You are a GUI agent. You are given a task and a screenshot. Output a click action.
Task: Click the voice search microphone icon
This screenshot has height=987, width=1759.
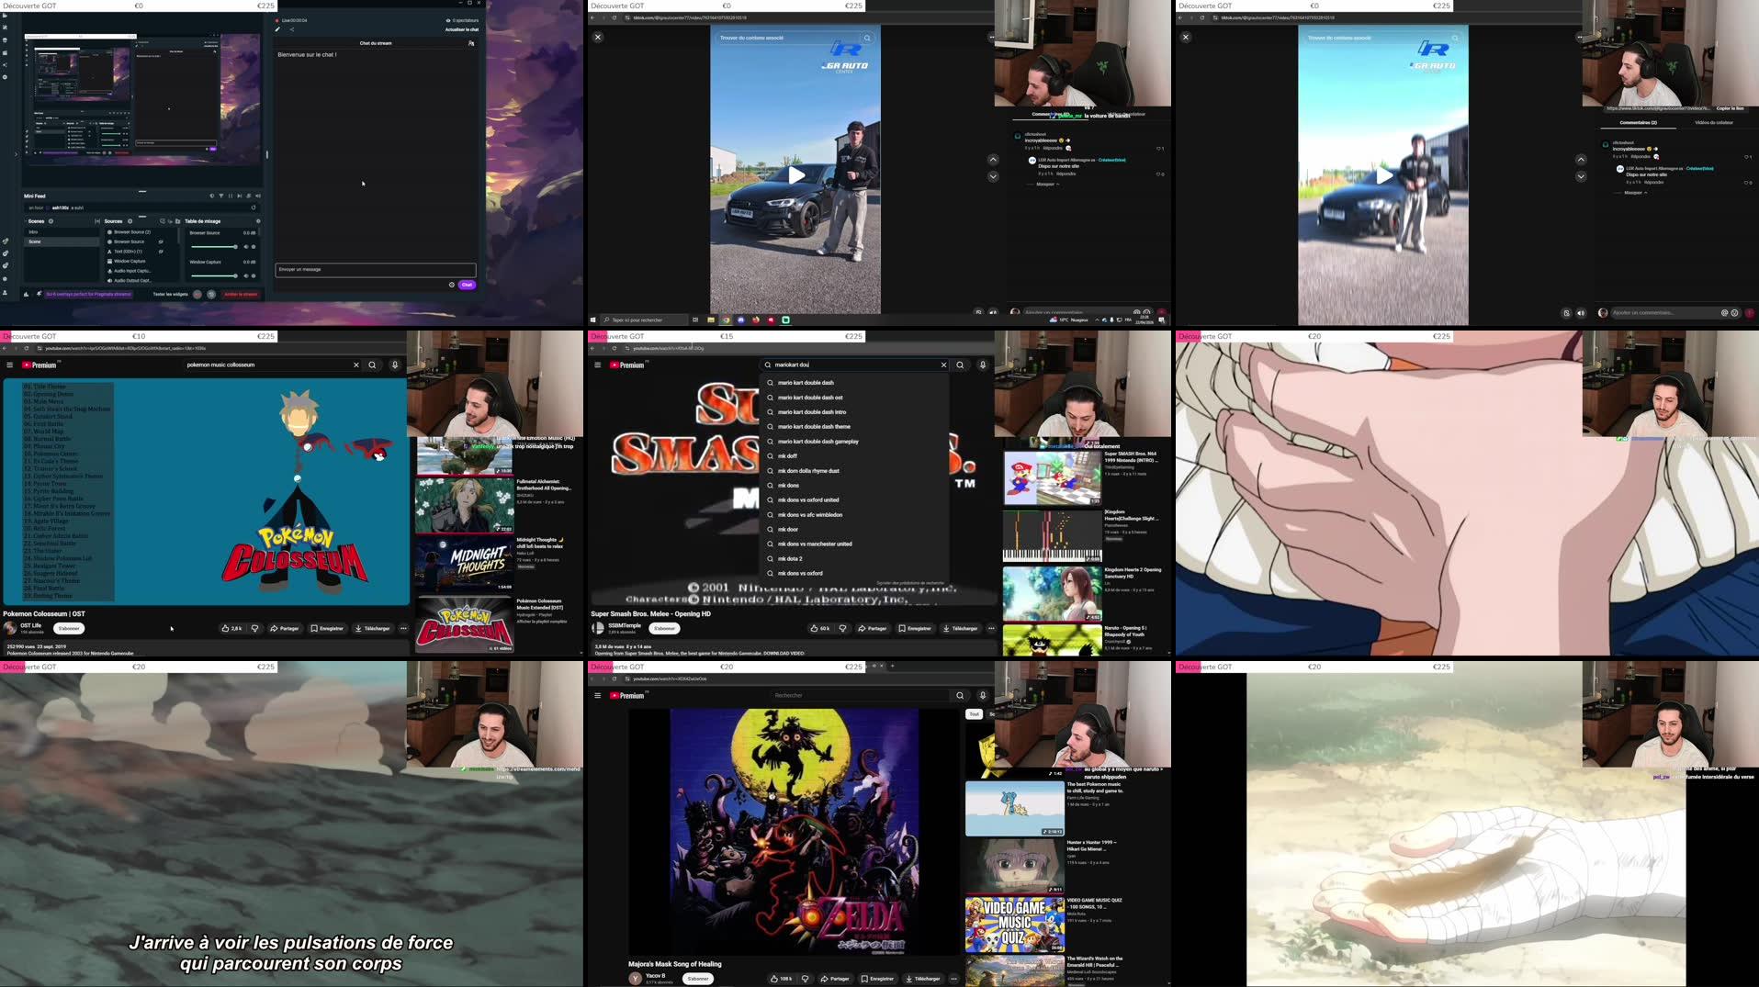(982, 365)
